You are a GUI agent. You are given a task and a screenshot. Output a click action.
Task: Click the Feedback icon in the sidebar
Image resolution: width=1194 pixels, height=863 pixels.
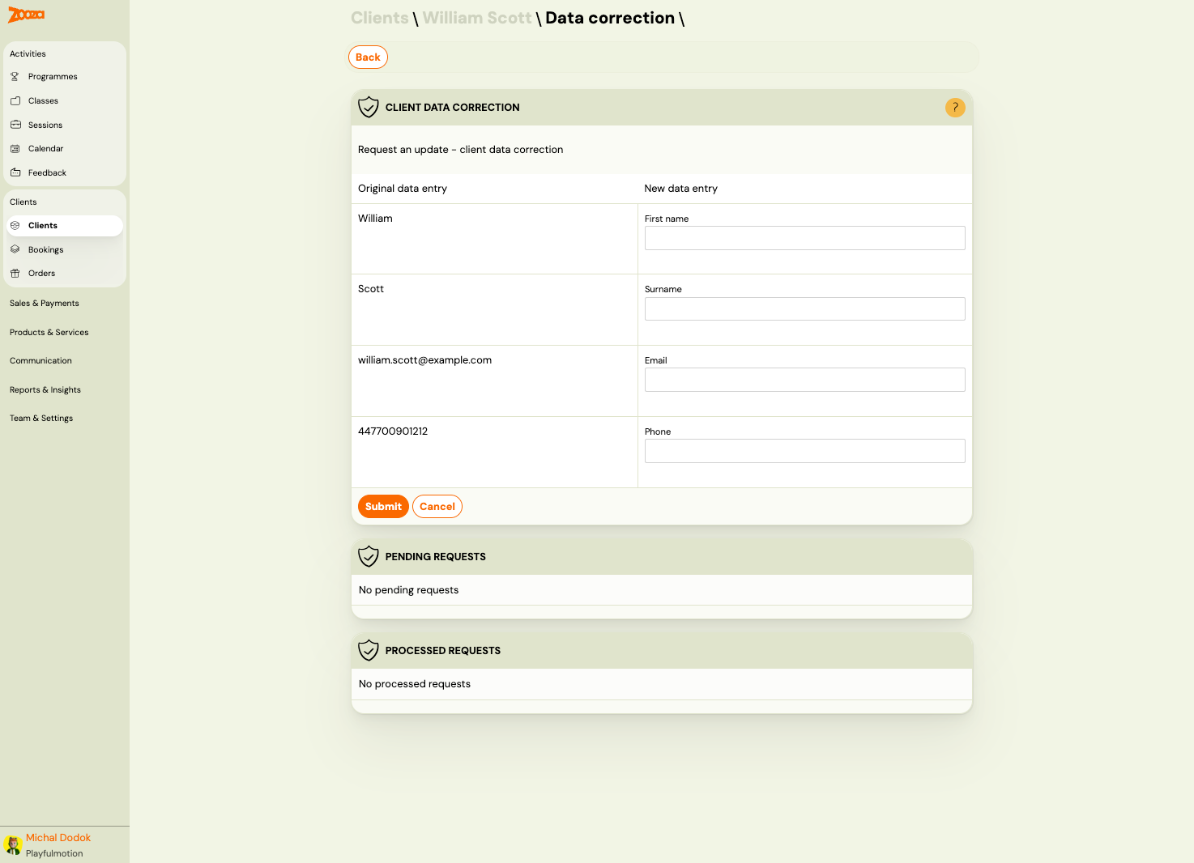[15, 172]
